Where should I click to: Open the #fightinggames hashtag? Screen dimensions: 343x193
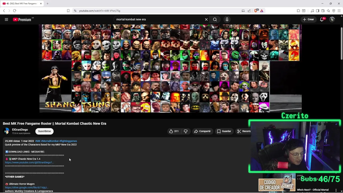[x=68, y=141]
